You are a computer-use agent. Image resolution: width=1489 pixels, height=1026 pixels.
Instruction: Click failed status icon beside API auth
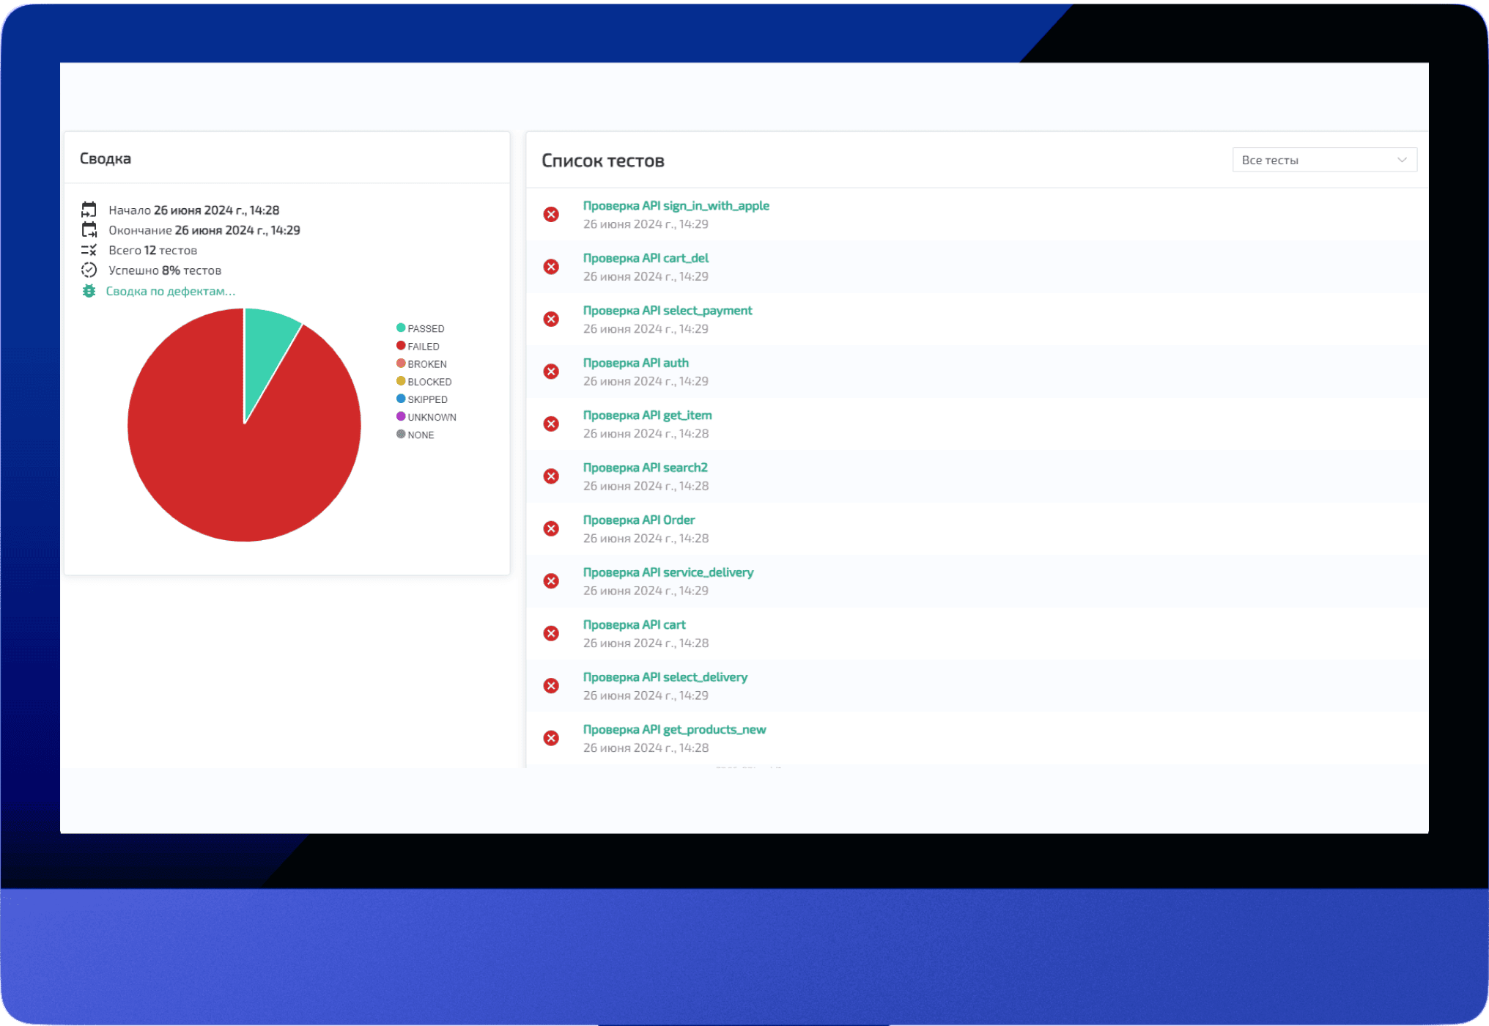point(551,372)
